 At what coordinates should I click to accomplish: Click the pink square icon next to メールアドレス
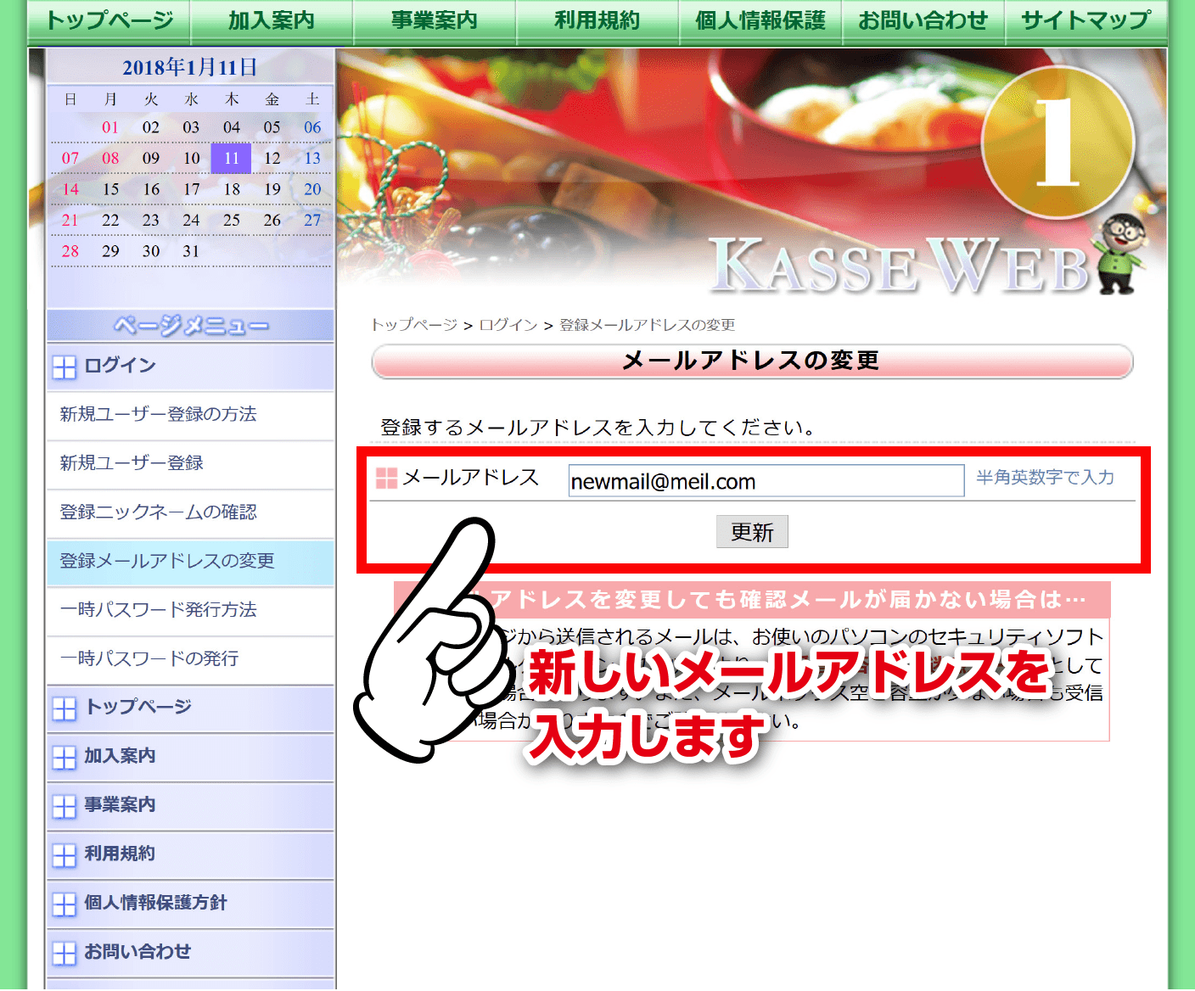click(386, 479)
